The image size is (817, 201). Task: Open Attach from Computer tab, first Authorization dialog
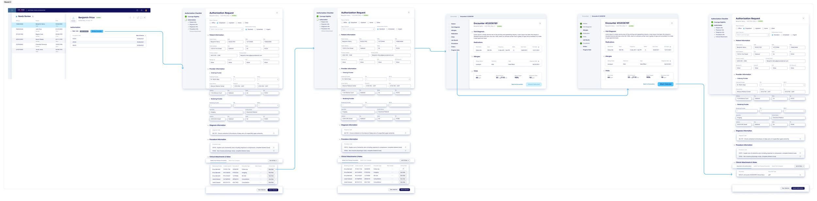pyautogui.click(x=234, y=161)
